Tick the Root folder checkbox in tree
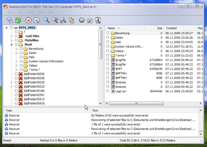207x147 pixels. (x=16, y=44)
